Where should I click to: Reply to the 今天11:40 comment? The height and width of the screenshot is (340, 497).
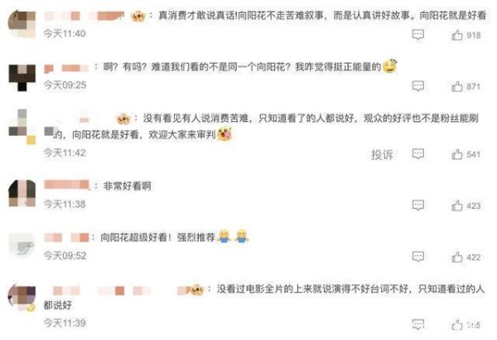pos(417,35)
